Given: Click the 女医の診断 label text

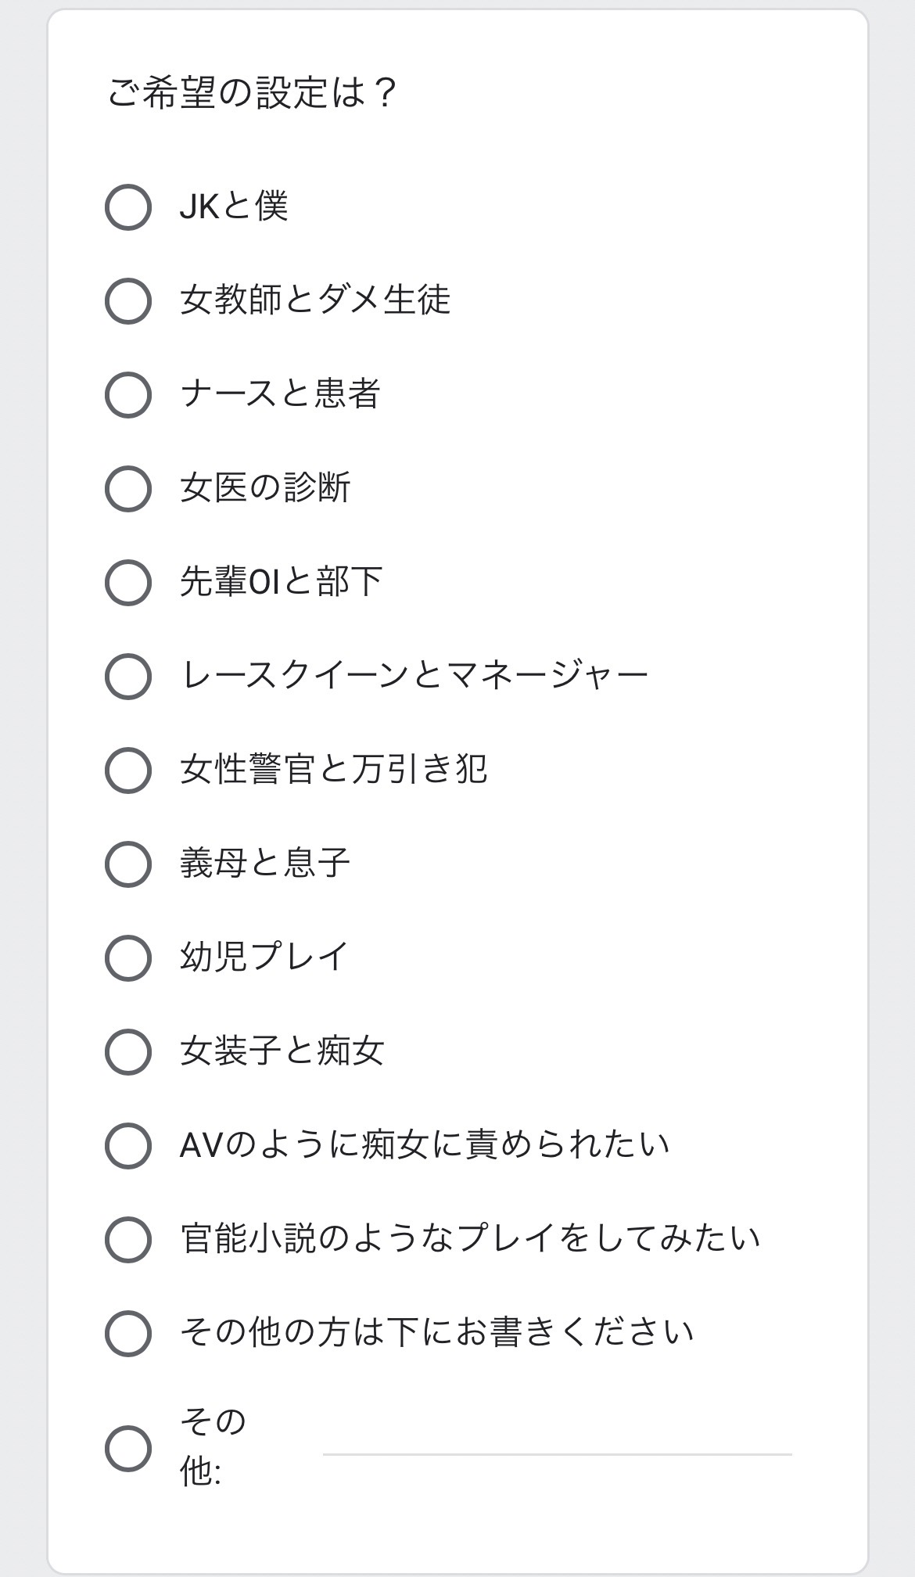Looking at the screenshot, I should (265, 487).
